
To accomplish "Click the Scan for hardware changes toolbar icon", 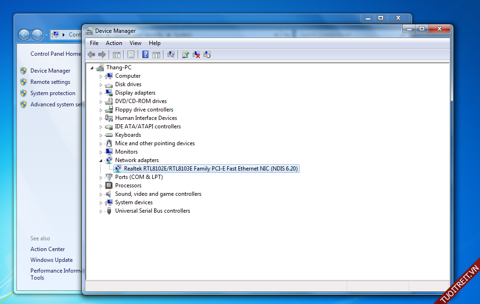I will 171,54.
